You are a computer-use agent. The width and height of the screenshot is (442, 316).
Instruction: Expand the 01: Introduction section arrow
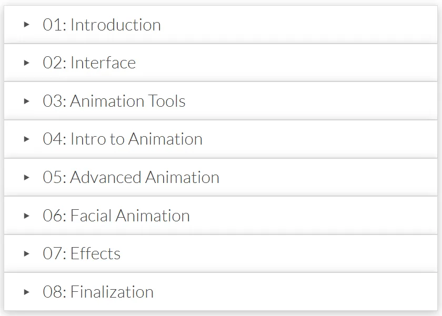(x=27, y=25)
